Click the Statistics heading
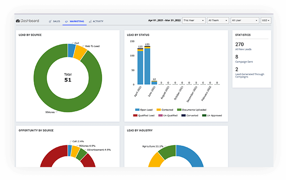286x180 pixels. click(243, 35)
